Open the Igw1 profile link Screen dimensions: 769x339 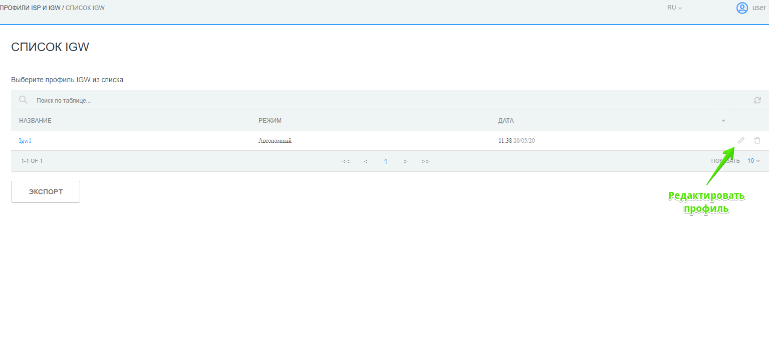click(25, 141)
